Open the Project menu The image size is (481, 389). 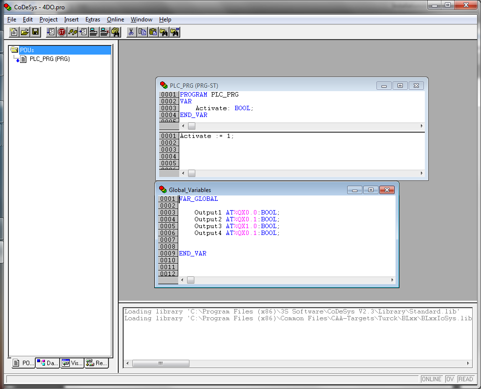[x=48, y=19]
